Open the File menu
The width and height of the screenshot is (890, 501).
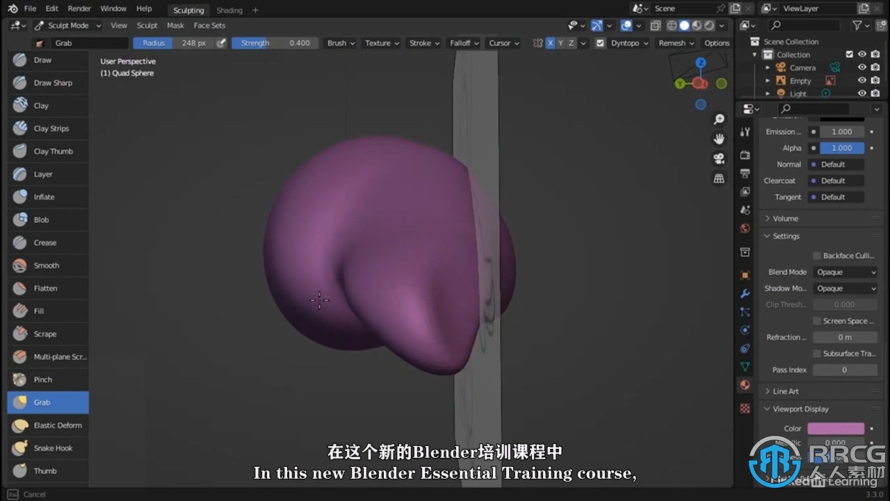(30, 8)
